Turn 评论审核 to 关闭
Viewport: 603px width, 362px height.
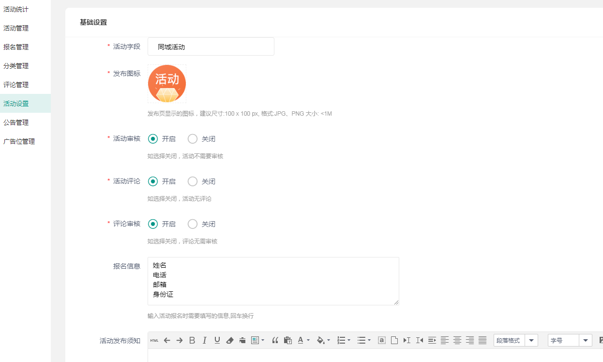193,224
